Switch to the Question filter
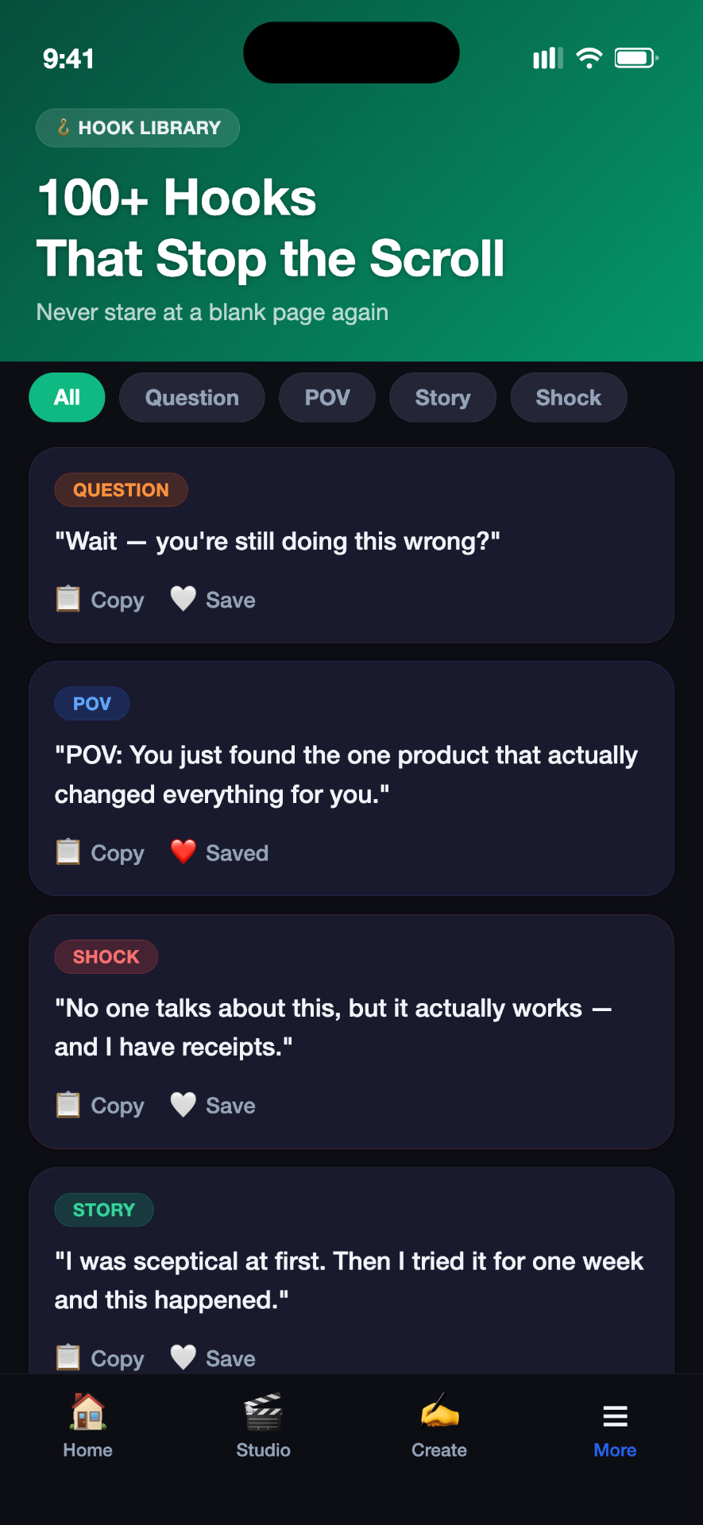The width and height of the screenshot is (703, 1525). pyautogui.click(x=192, y=397)
